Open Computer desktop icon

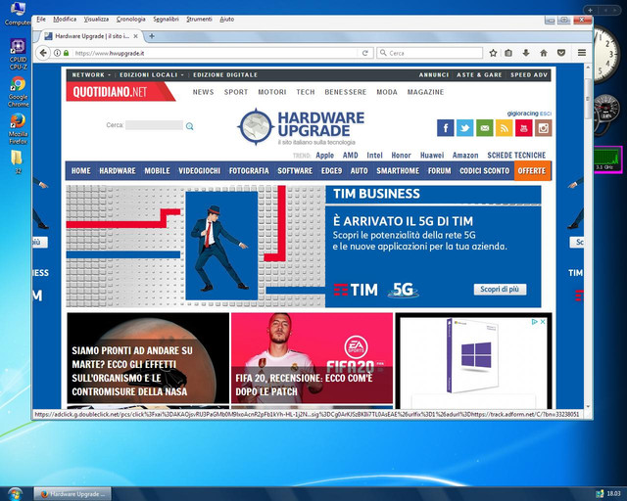point(18,13)
